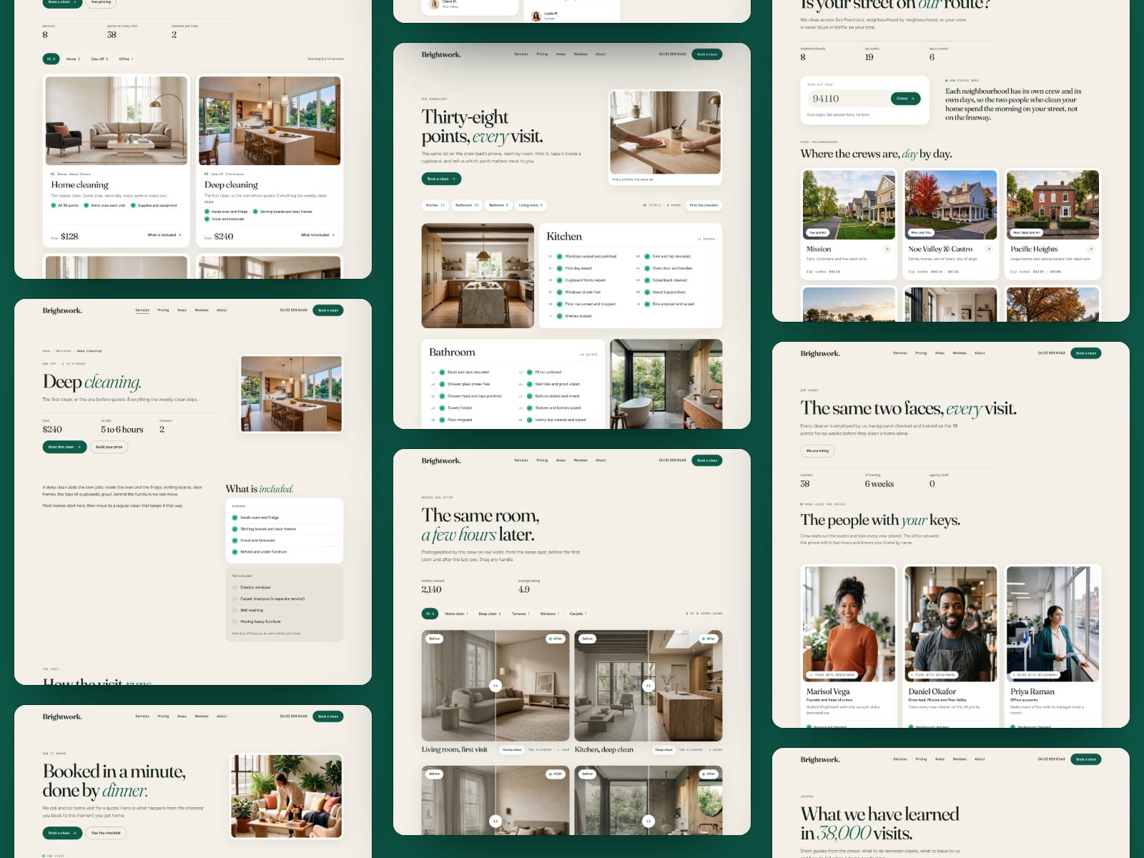This screenshot has height=858, width=1144.
Task: Select the Living room filter chip on checklist page
Action: (531, 205)
